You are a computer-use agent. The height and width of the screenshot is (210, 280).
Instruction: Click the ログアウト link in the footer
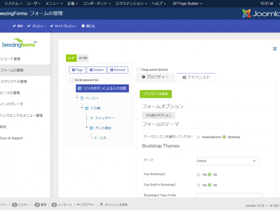coord(86,205)
